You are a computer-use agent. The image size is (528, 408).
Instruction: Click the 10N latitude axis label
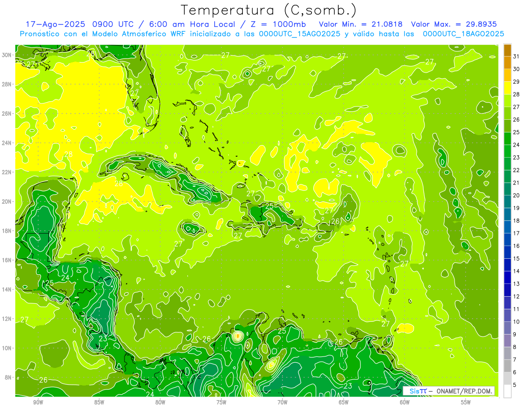7,348
